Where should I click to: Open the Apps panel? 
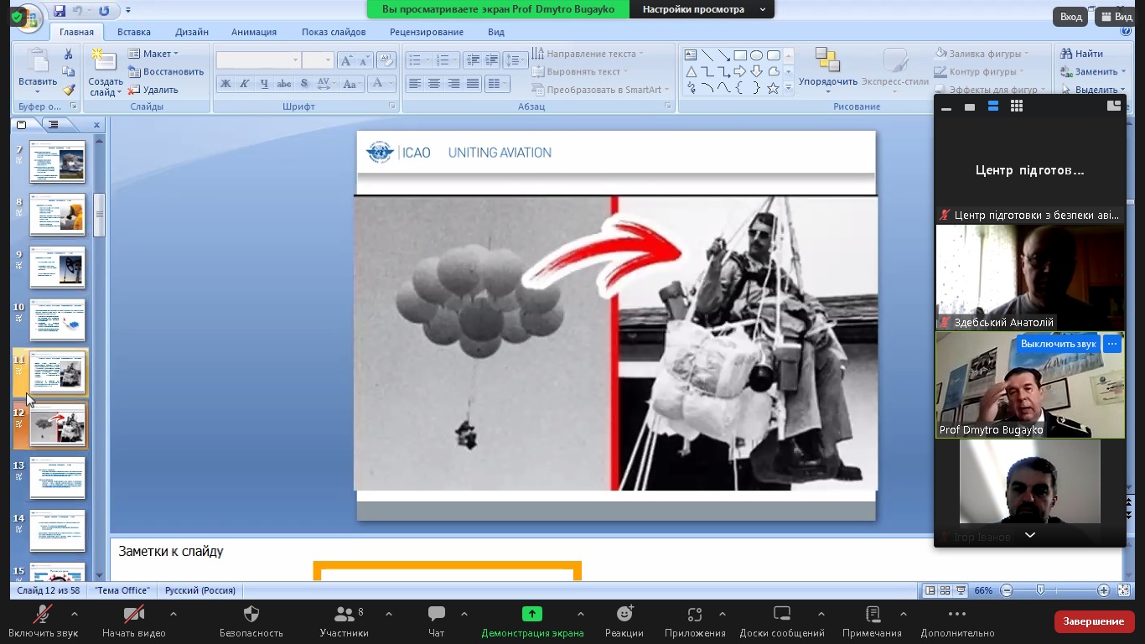click(x=694, y=621)
